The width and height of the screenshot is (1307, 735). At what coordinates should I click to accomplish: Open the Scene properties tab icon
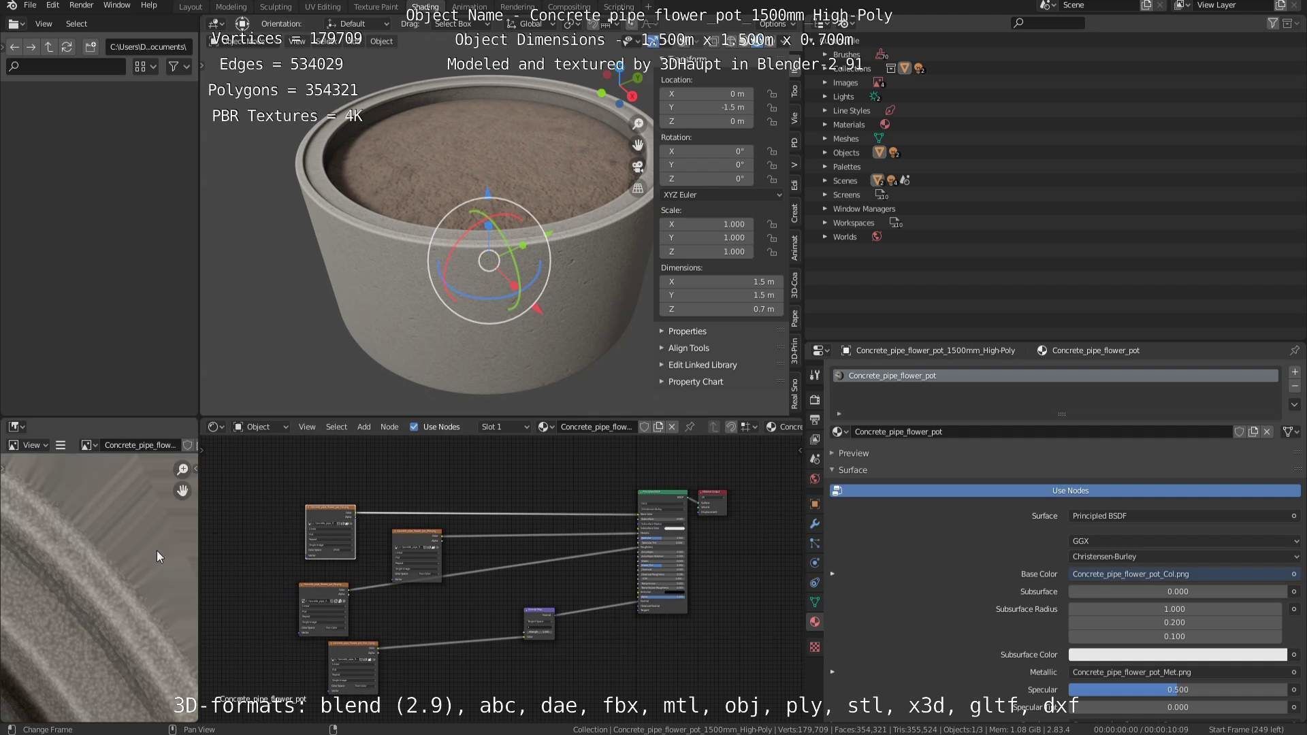815,459
